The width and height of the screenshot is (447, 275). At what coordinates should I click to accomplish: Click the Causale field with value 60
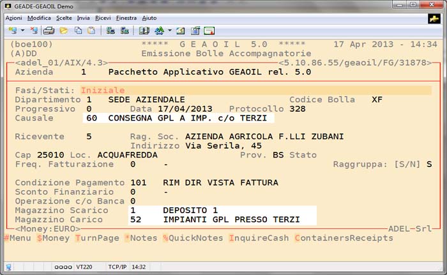tap(90, 118)
